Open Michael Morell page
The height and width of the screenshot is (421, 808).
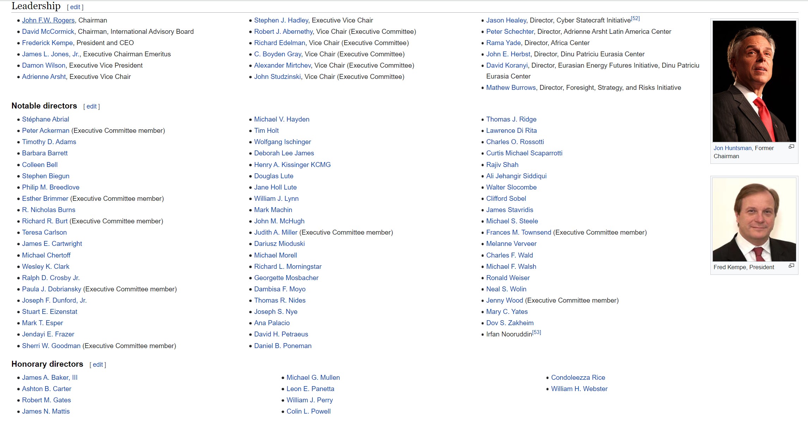pos(276,255)
